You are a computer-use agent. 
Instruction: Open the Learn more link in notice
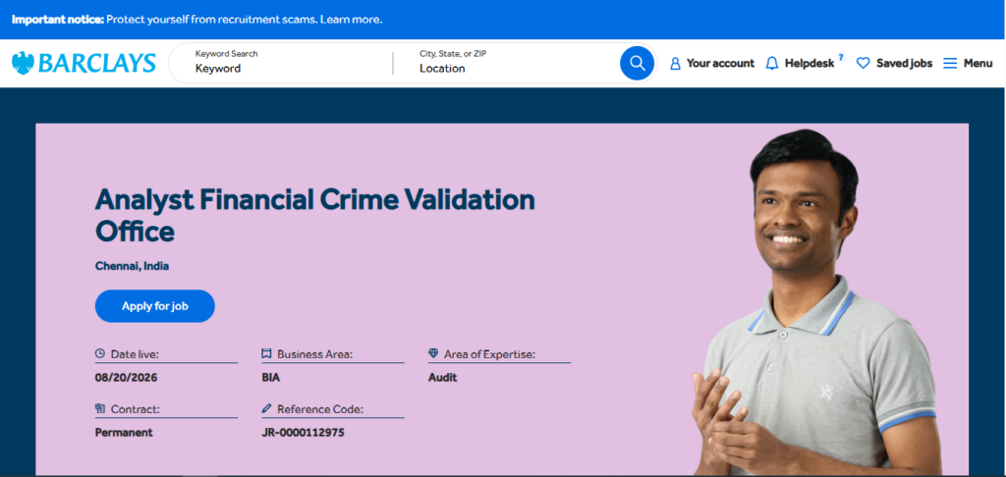[351, 20]
